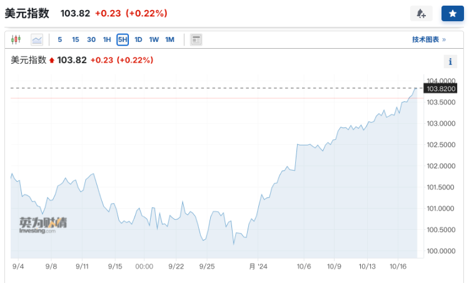Select the 30-minute interval

coord(91,39)
